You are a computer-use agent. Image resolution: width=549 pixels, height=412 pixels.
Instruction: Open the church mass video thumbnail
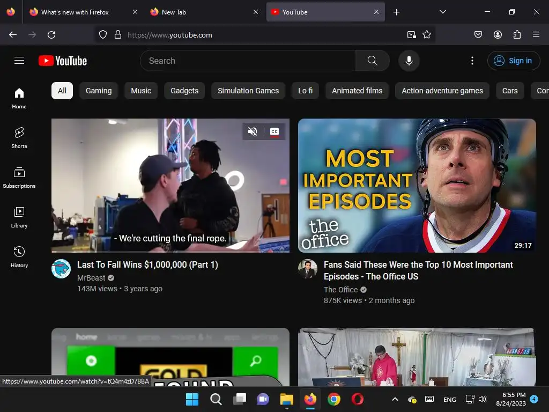(417, 357)
